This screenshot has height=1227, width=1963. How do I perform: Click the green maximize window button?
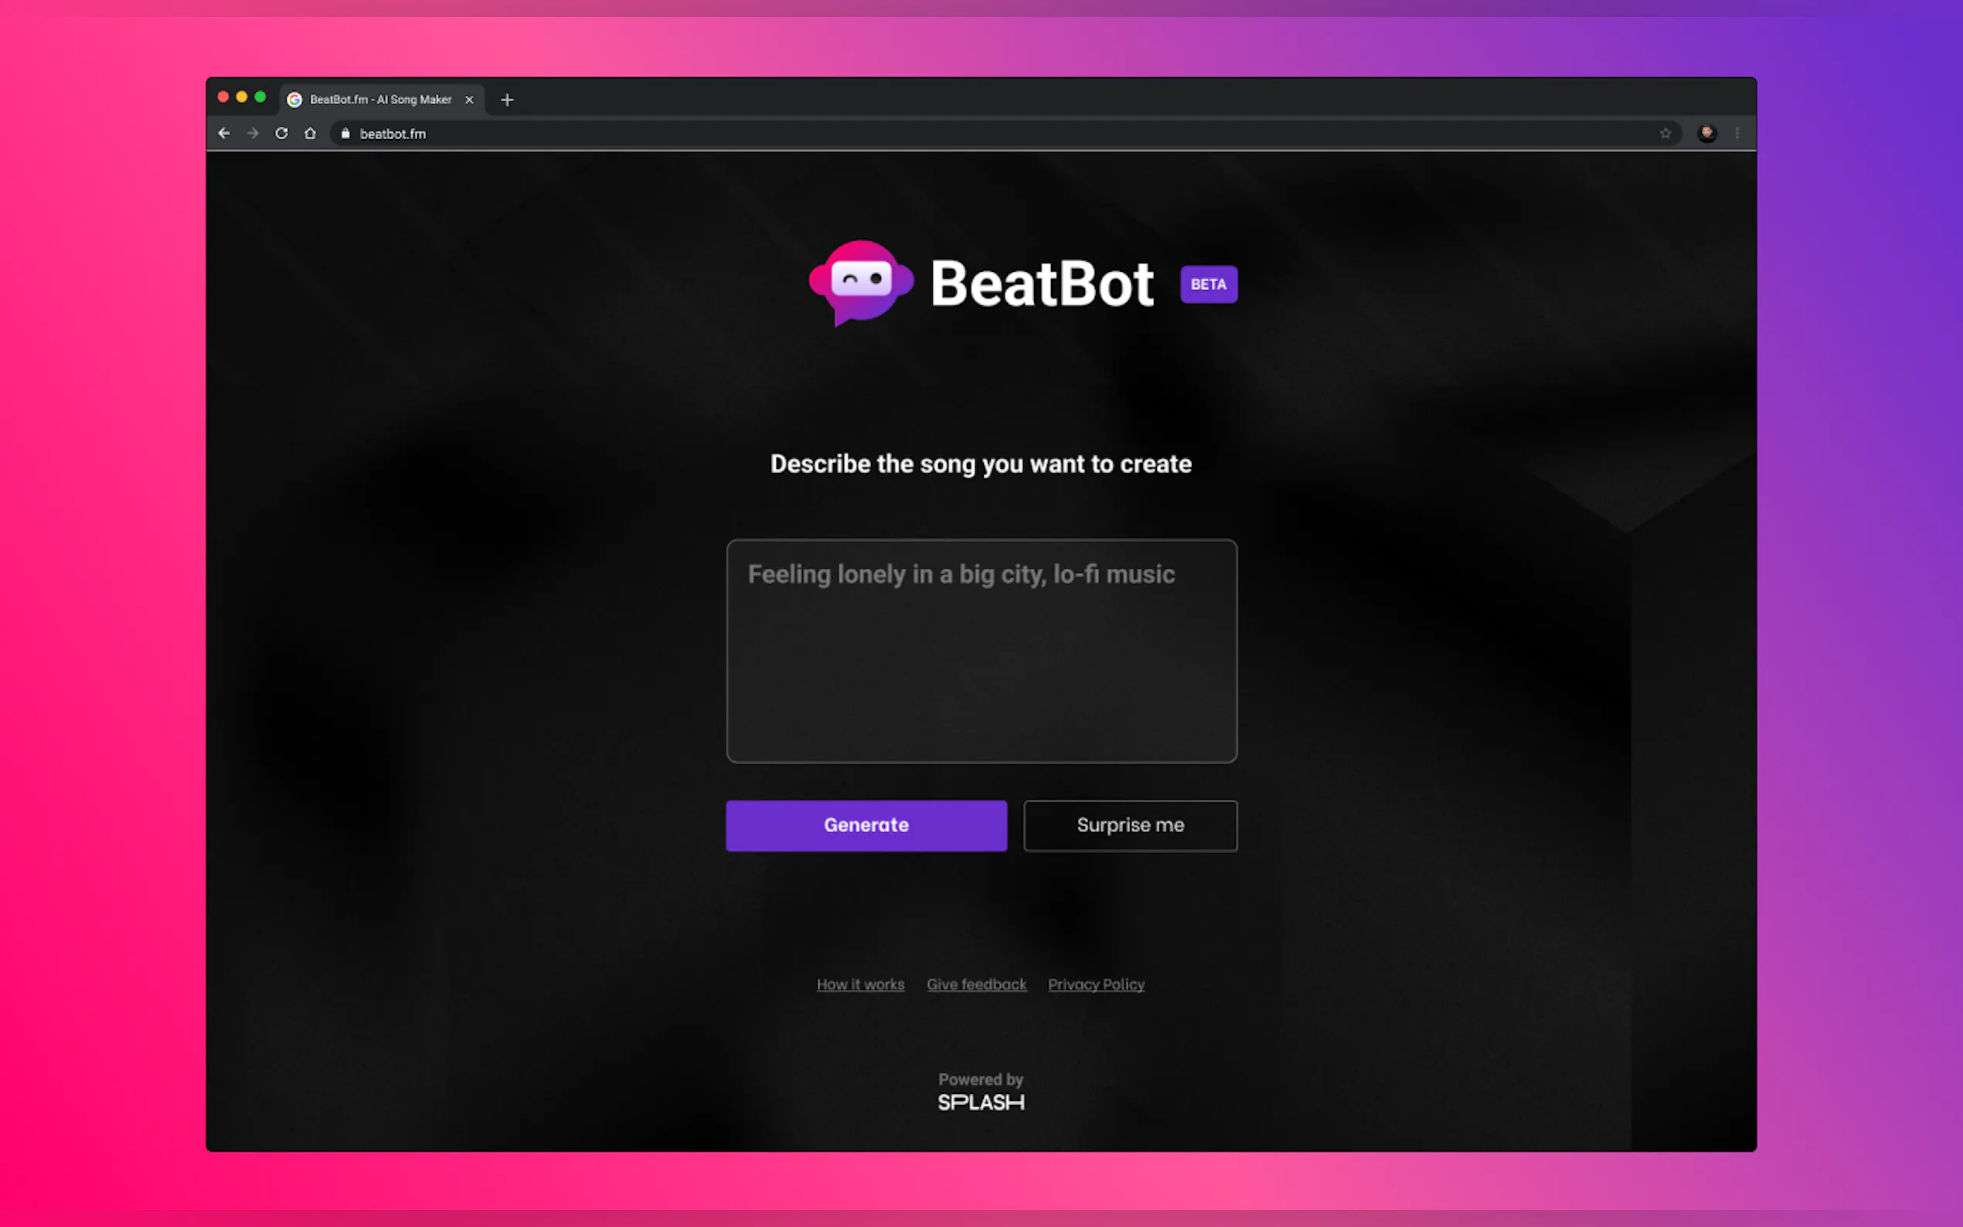click(260, 97)
